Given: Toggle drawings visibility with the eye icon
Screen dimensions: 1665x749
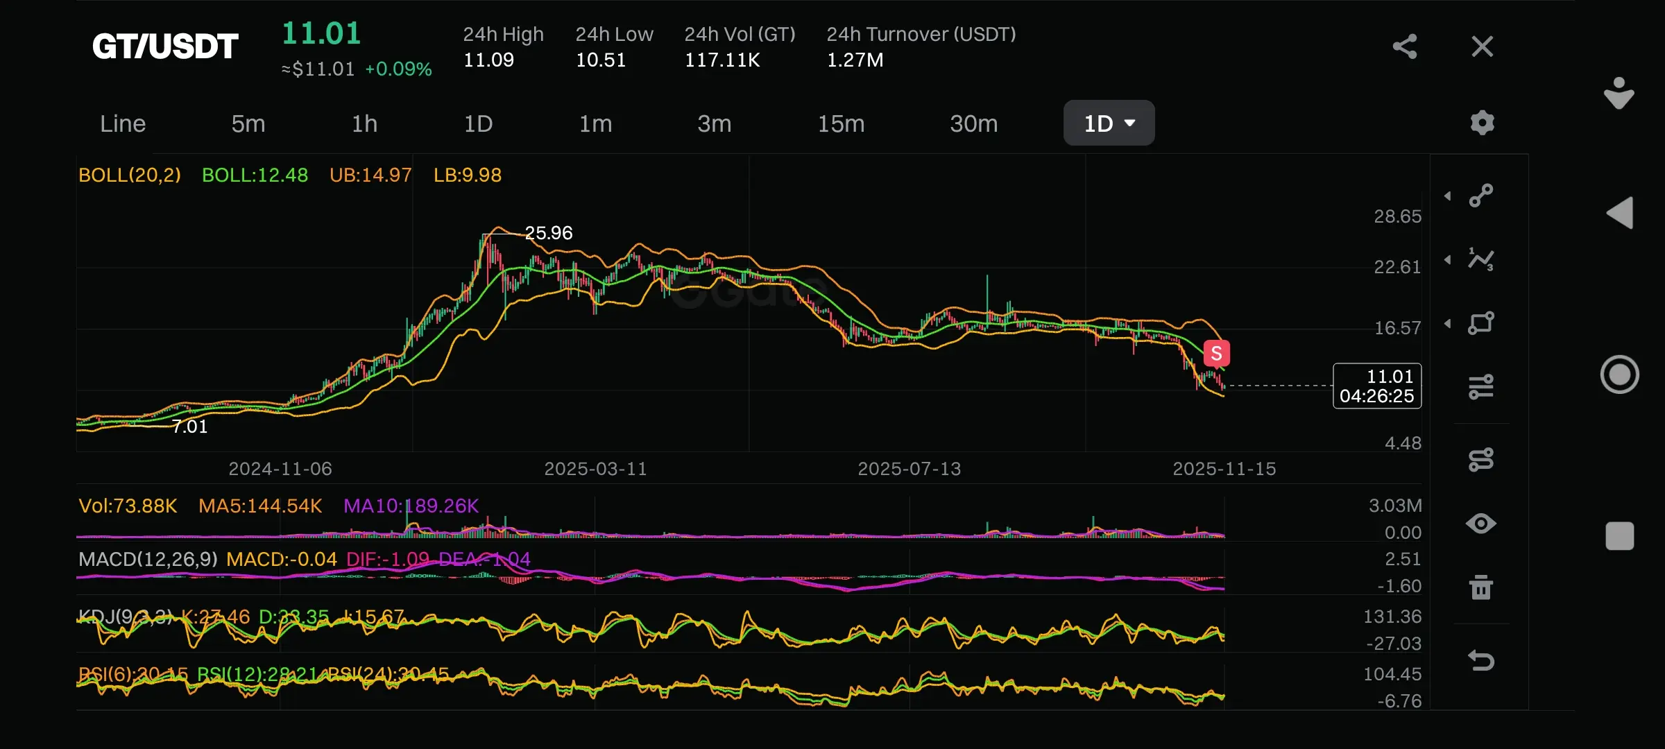Looking at the screenshot, I should (1481, 524).
